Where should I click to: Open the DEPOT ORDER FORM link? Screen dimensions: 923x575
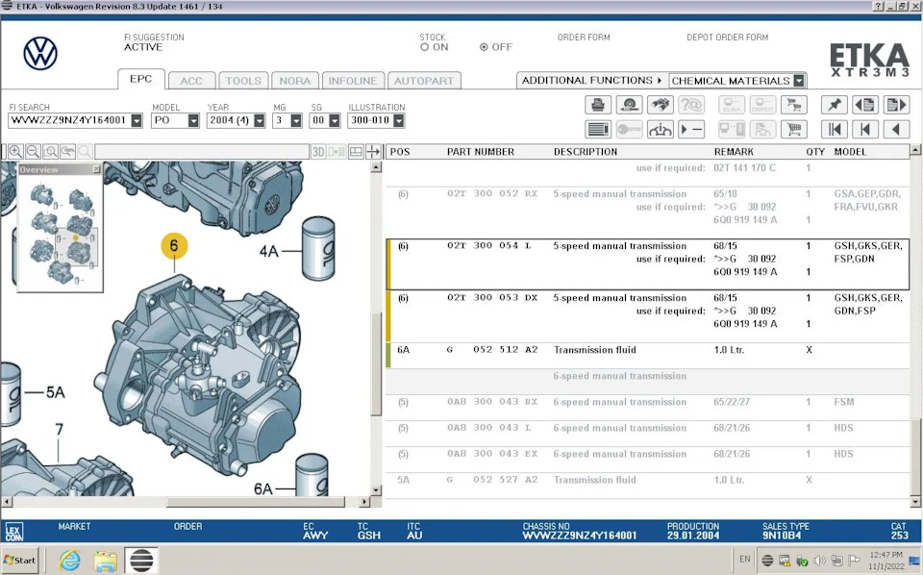click(728, 37)
